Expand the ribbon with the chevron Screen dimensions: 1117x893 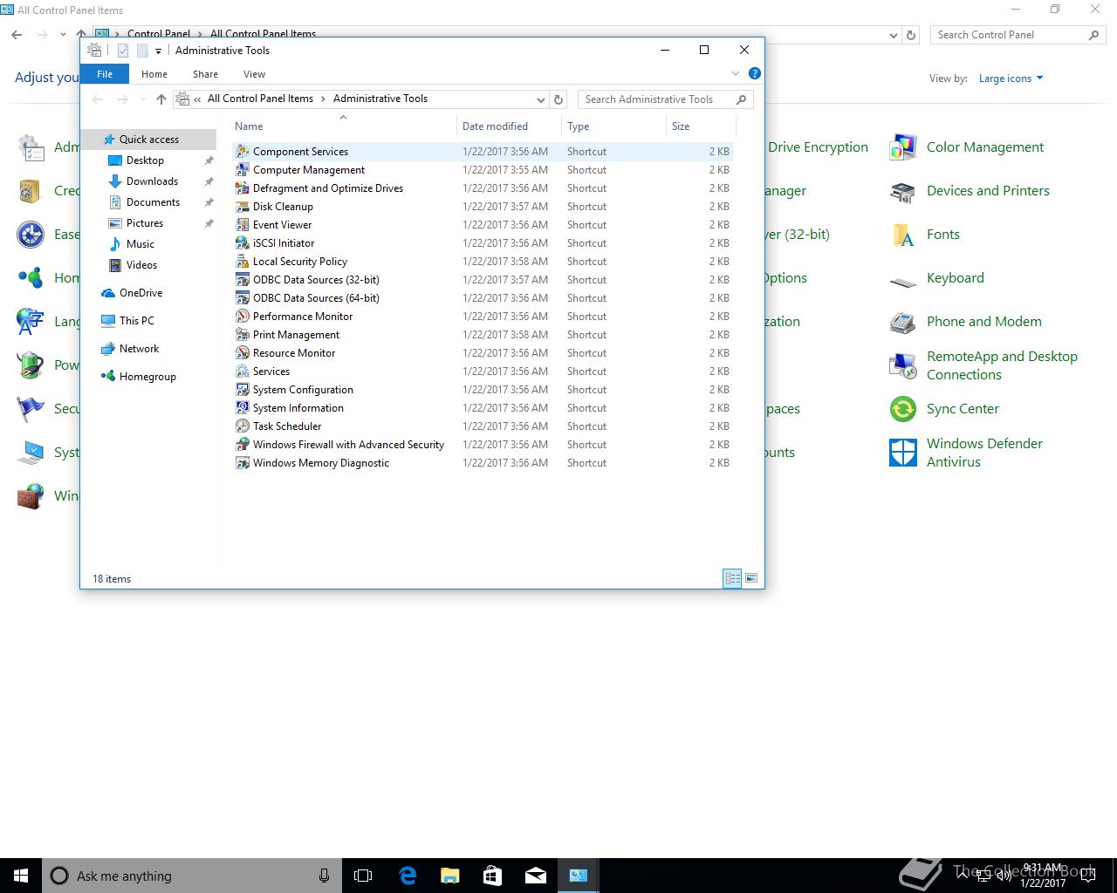736,73
